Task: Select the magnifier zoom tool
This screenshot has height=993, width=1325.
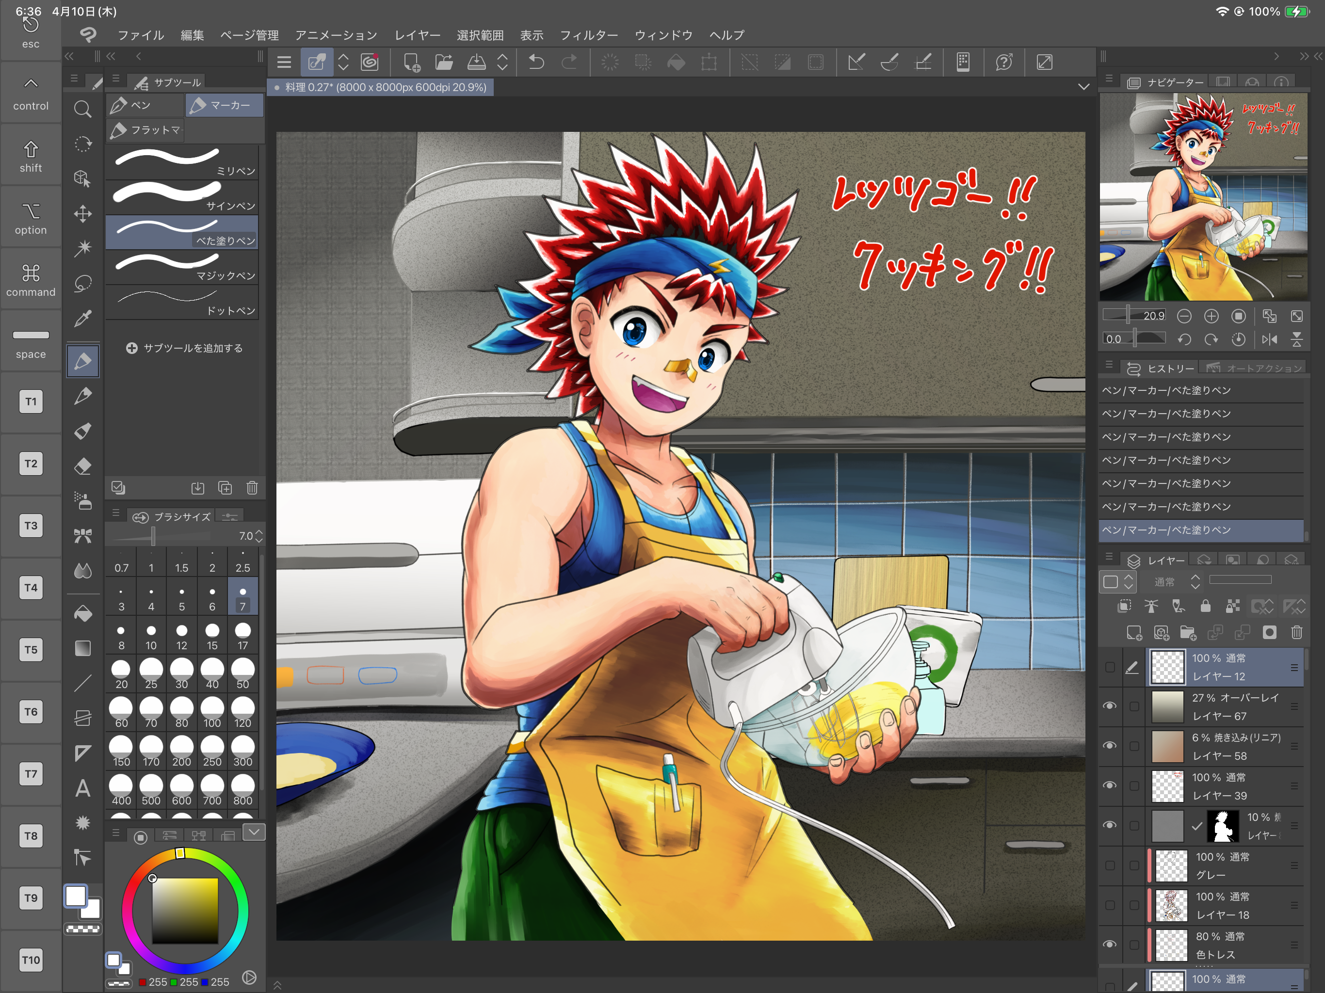Action: (82, 109)
